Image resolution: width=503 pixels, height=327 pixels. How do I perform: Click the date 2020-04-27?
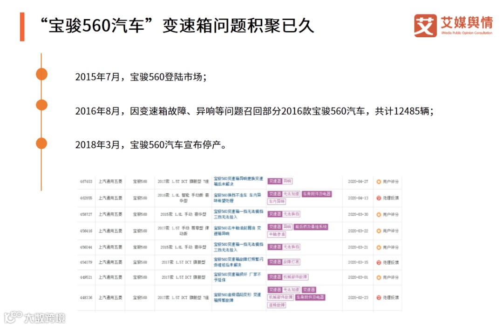coord(358,182)
